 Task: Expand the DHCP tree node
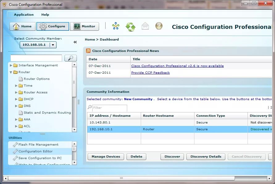(x=16, y=99)
